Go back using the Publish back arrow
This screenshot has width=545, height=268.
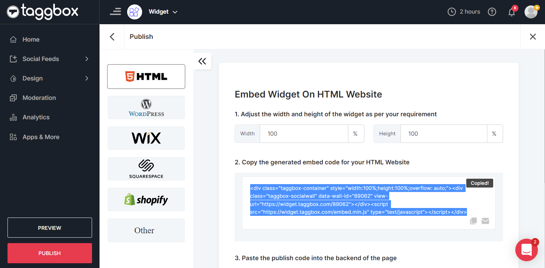112,37
